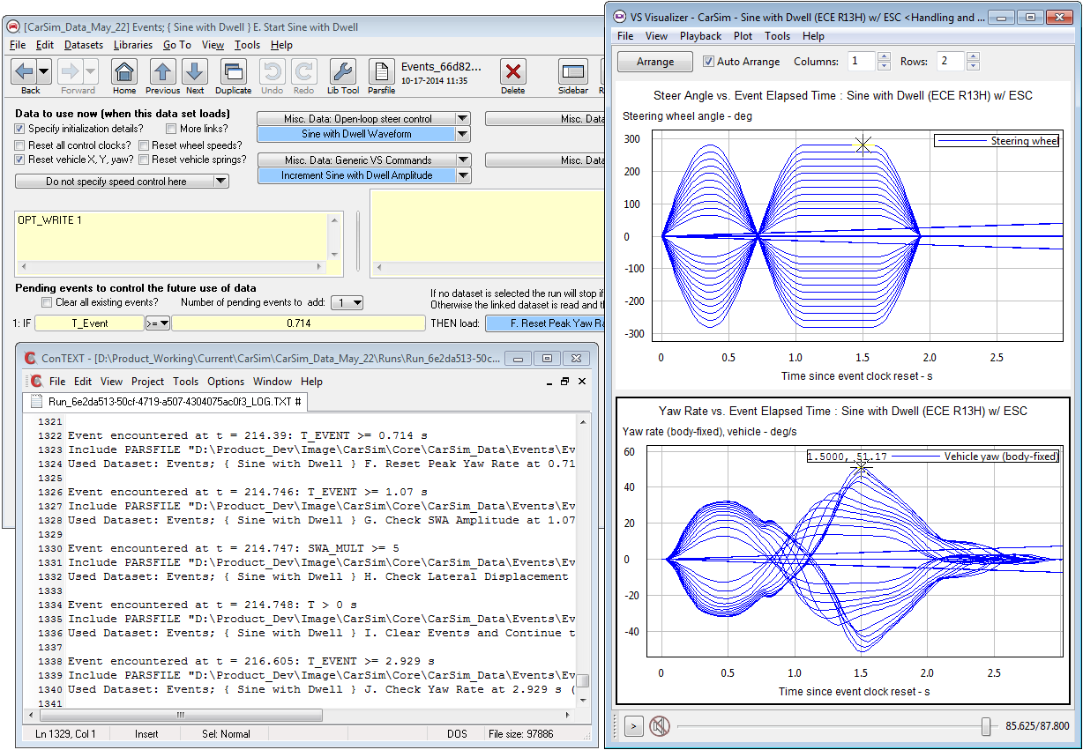Select the Run LOG.TXT tab in ConTEXT
The image size is (1083, 750).
[x=165, y=402]
